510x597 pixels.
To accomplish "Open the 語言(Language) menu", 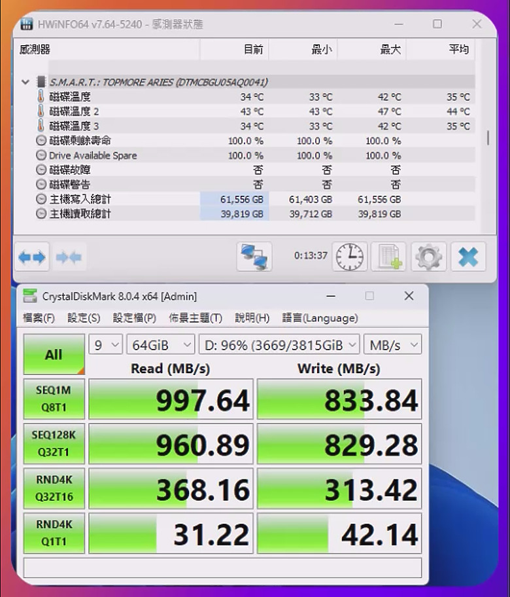I will tap(320, 318).
